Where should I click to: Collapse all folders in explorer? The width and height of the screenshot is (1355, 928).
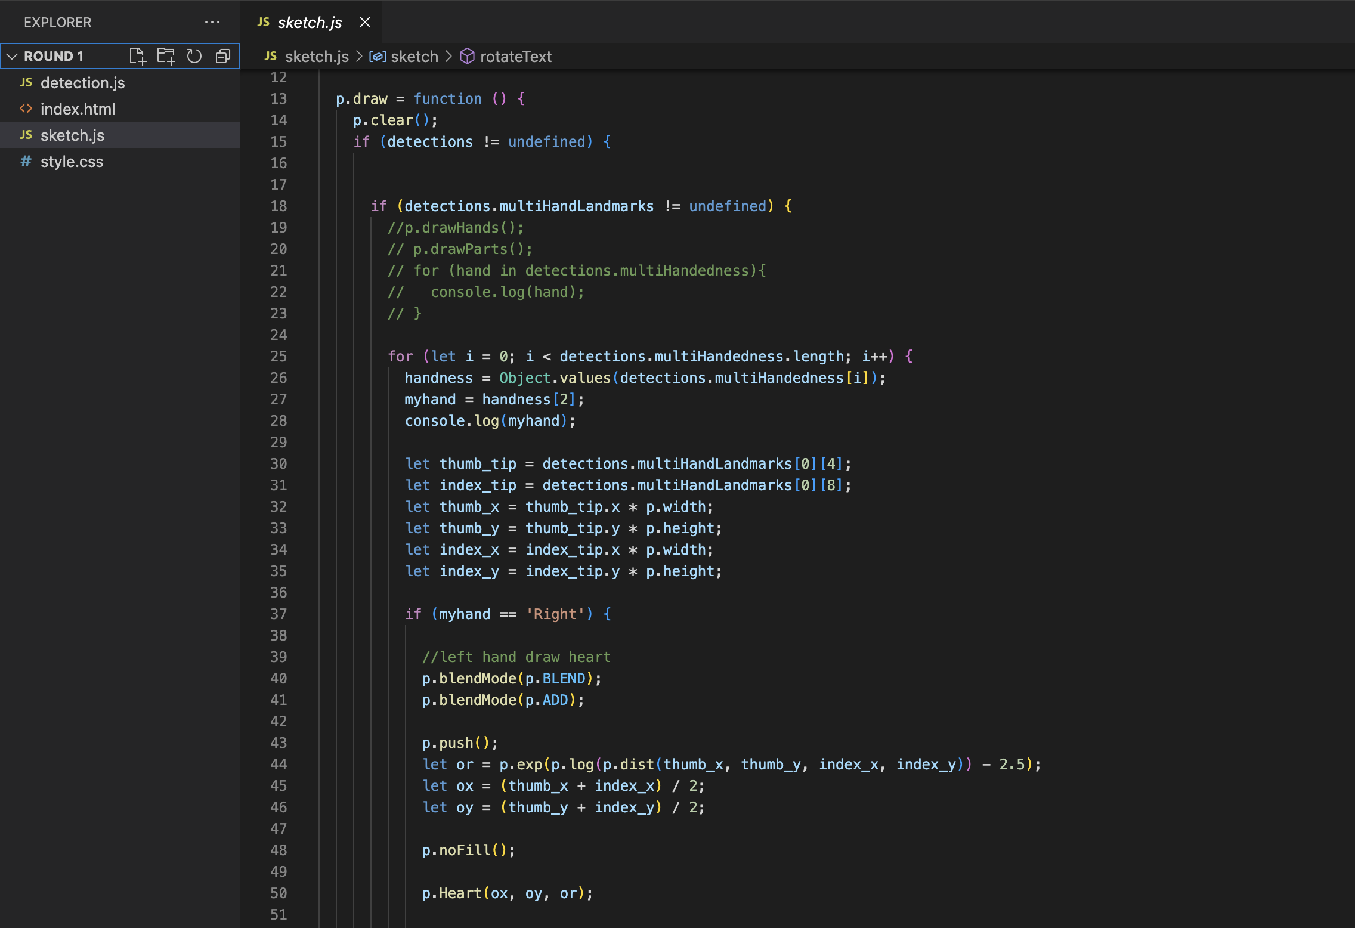[x=223, y=56]
